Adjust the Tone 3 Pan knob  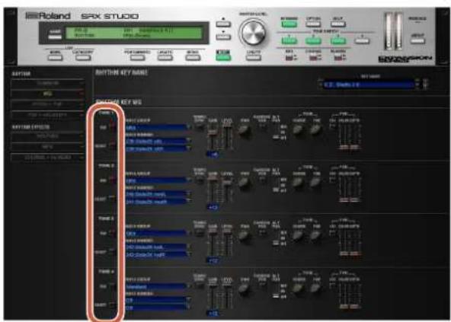point(245,236)
